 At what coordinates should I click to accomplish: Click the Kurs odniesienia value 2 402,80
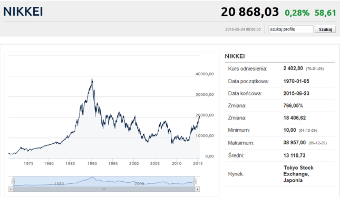(293, 68)
